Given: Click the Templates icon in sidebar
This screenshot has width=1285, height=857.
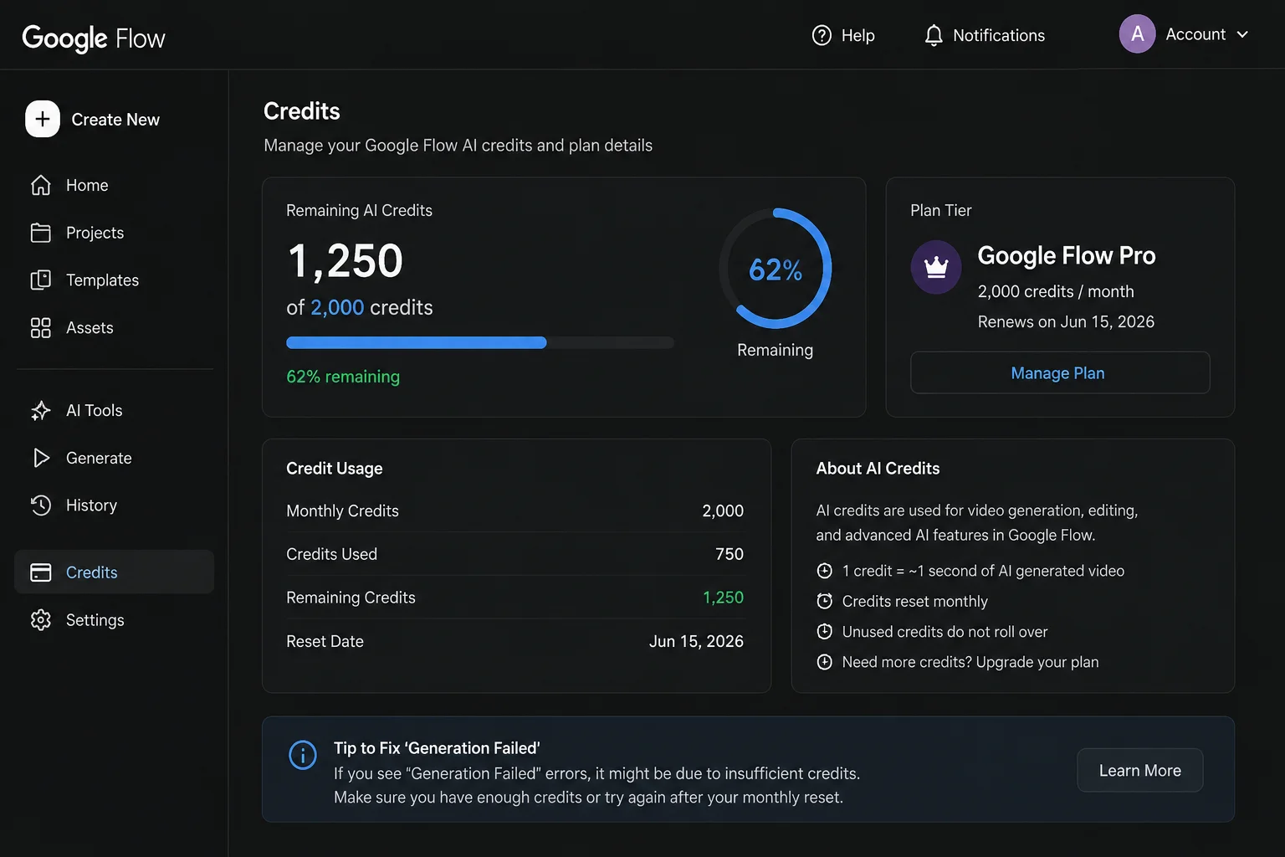Looking at the screenshot, I should tap(41, 280).
